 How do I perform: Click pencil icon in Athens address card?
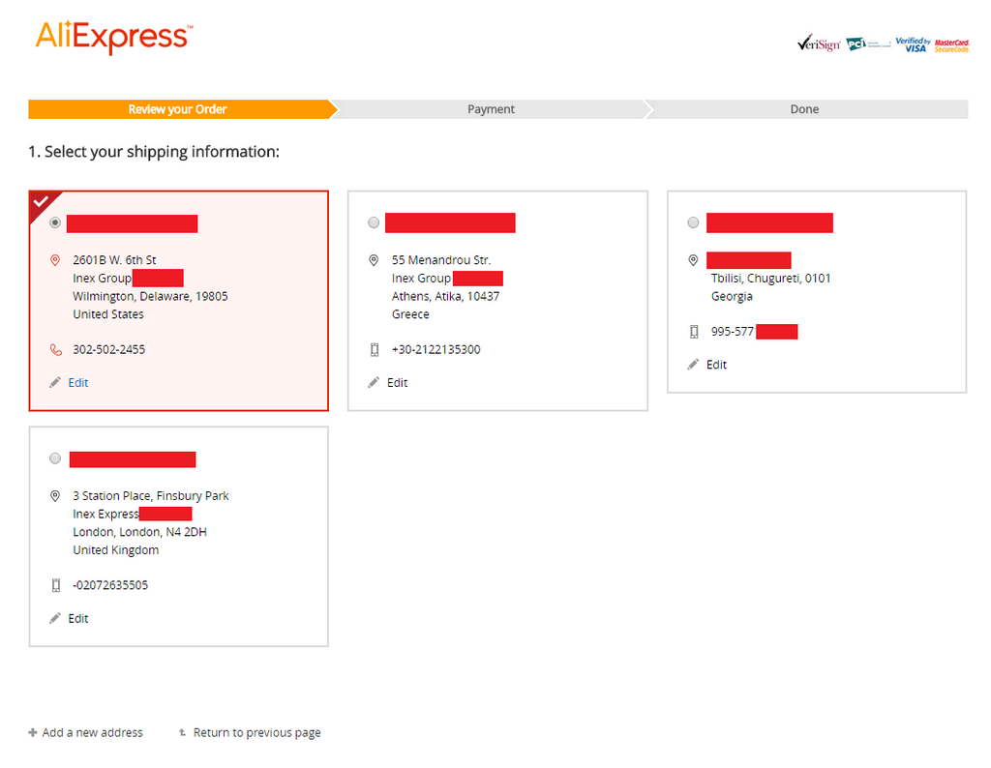[374, 382]
